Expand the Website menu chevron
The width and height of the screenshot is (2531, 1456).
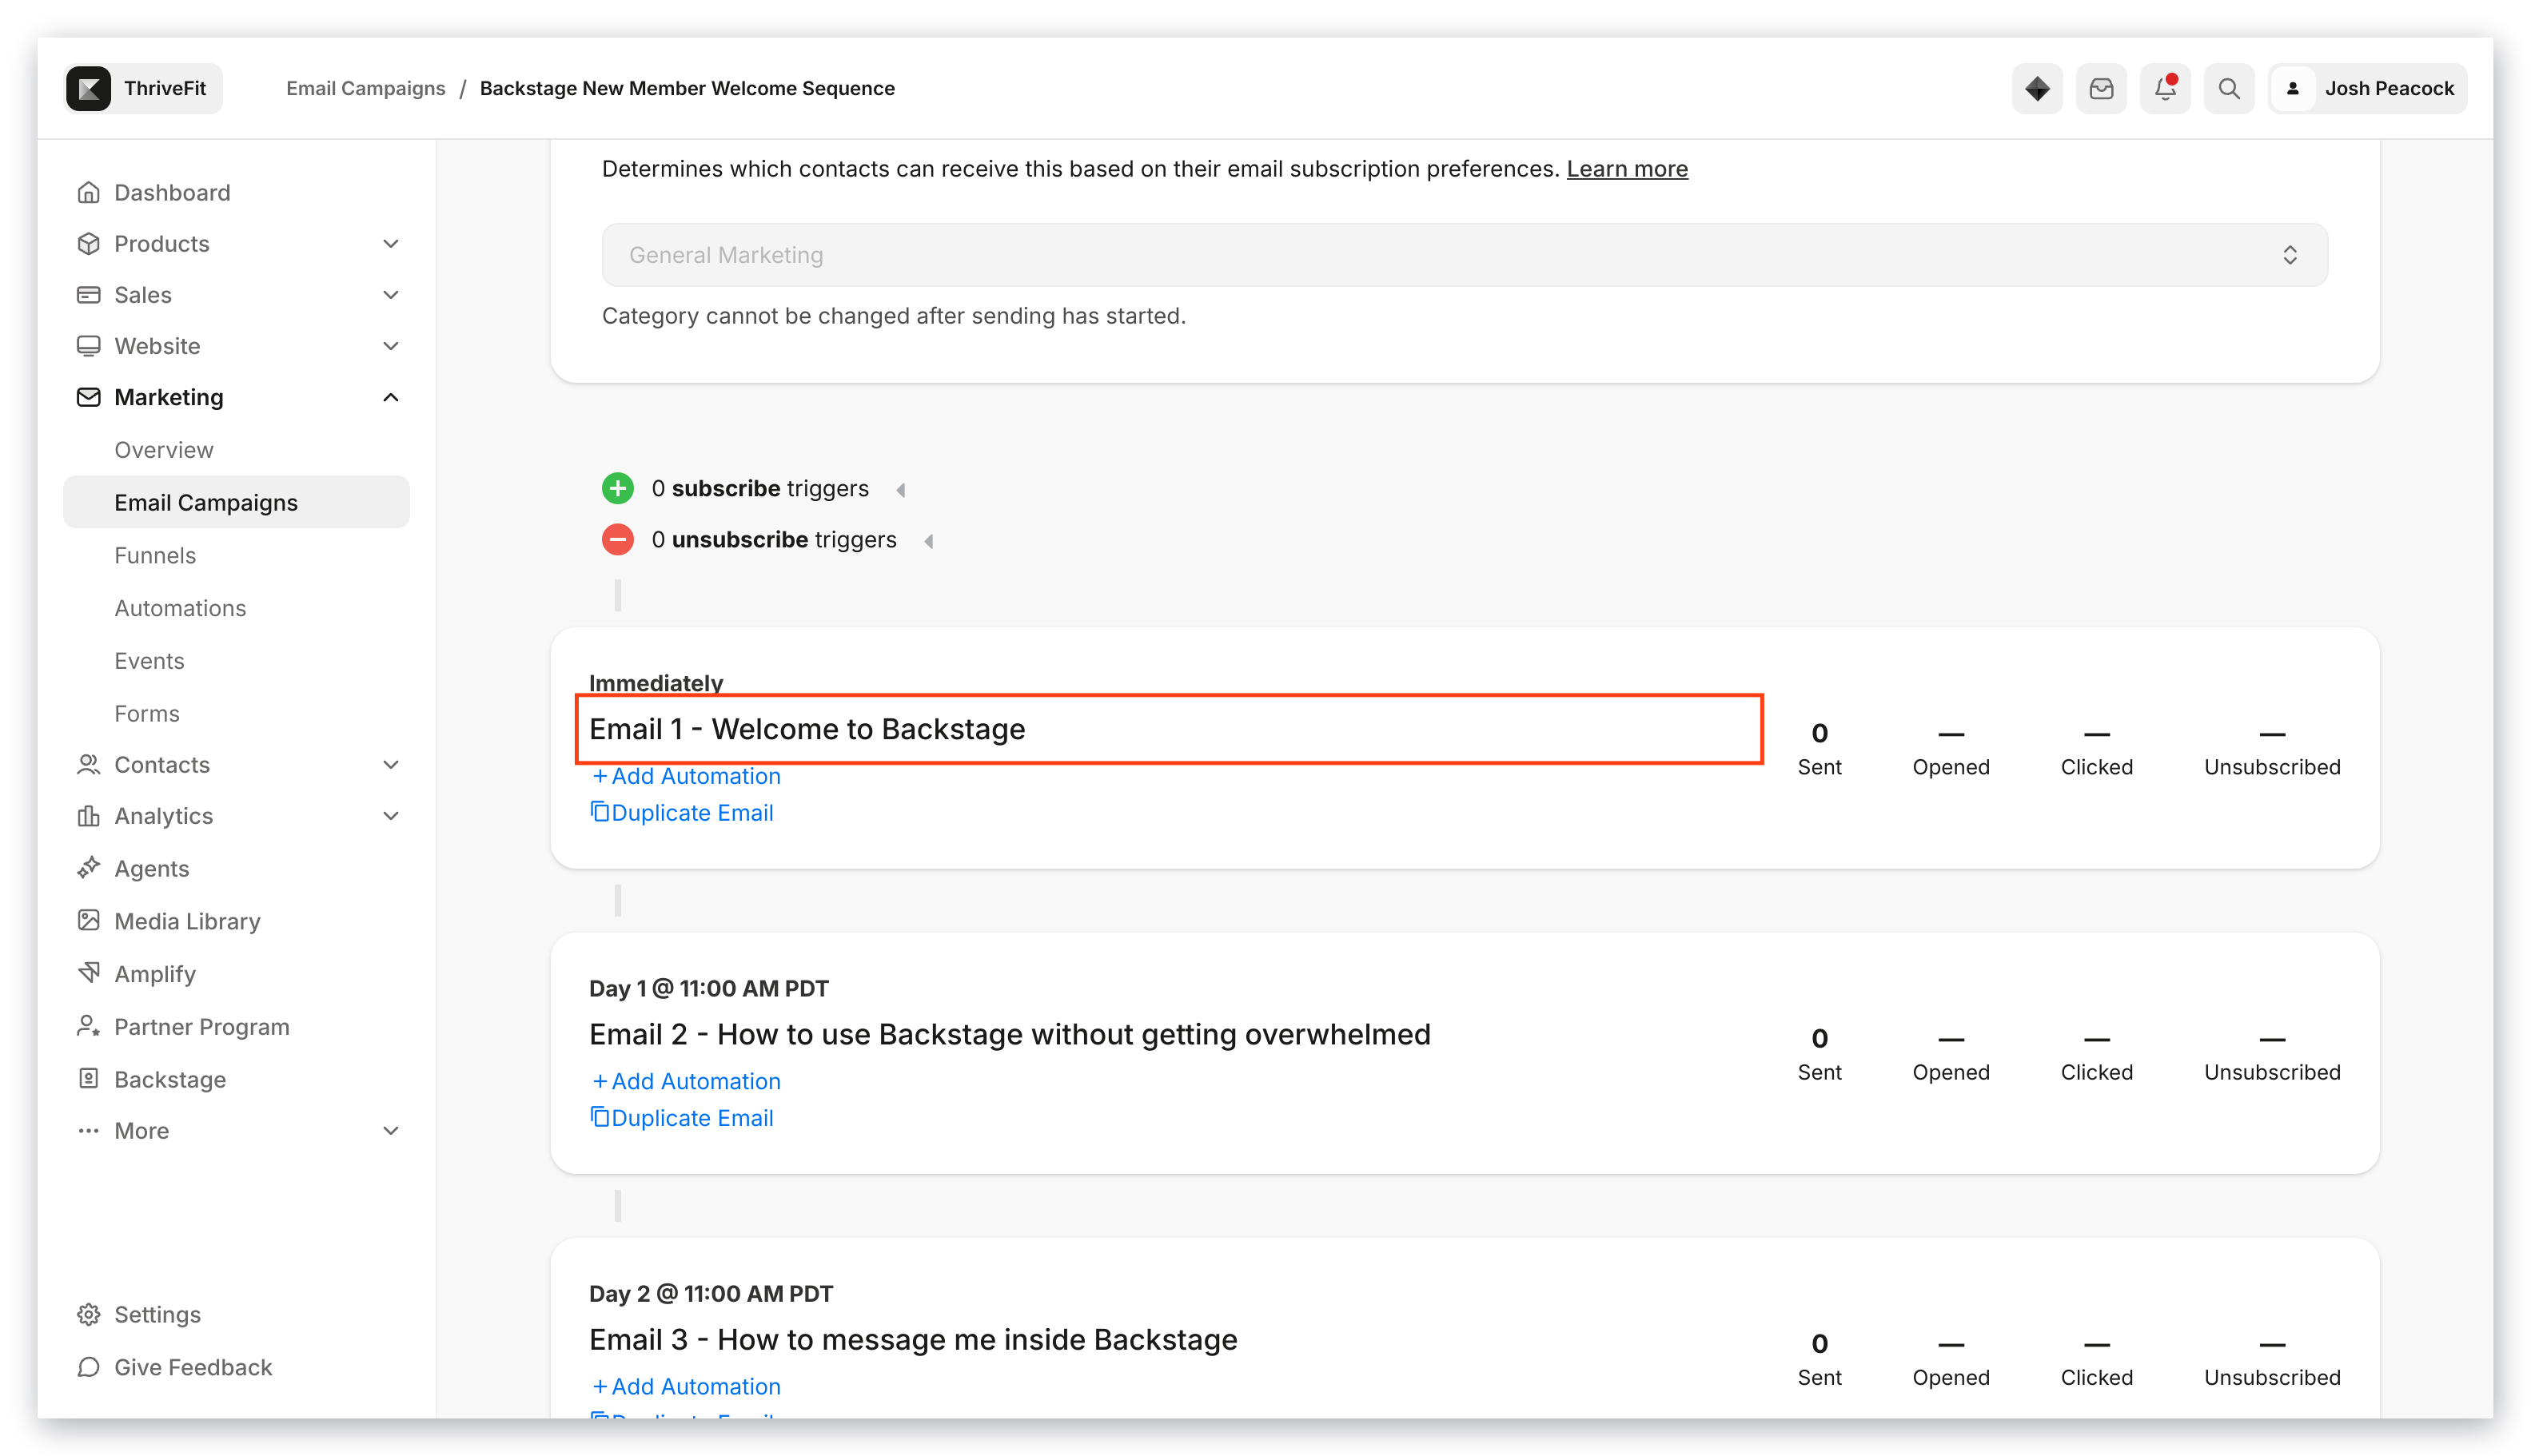[x=390, y=345]
